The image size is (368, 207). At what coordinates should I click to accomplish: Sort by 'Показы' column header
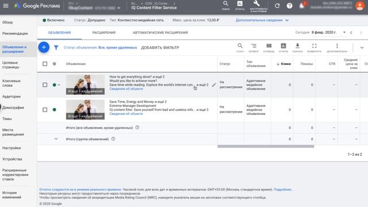(x=306, y=64)
